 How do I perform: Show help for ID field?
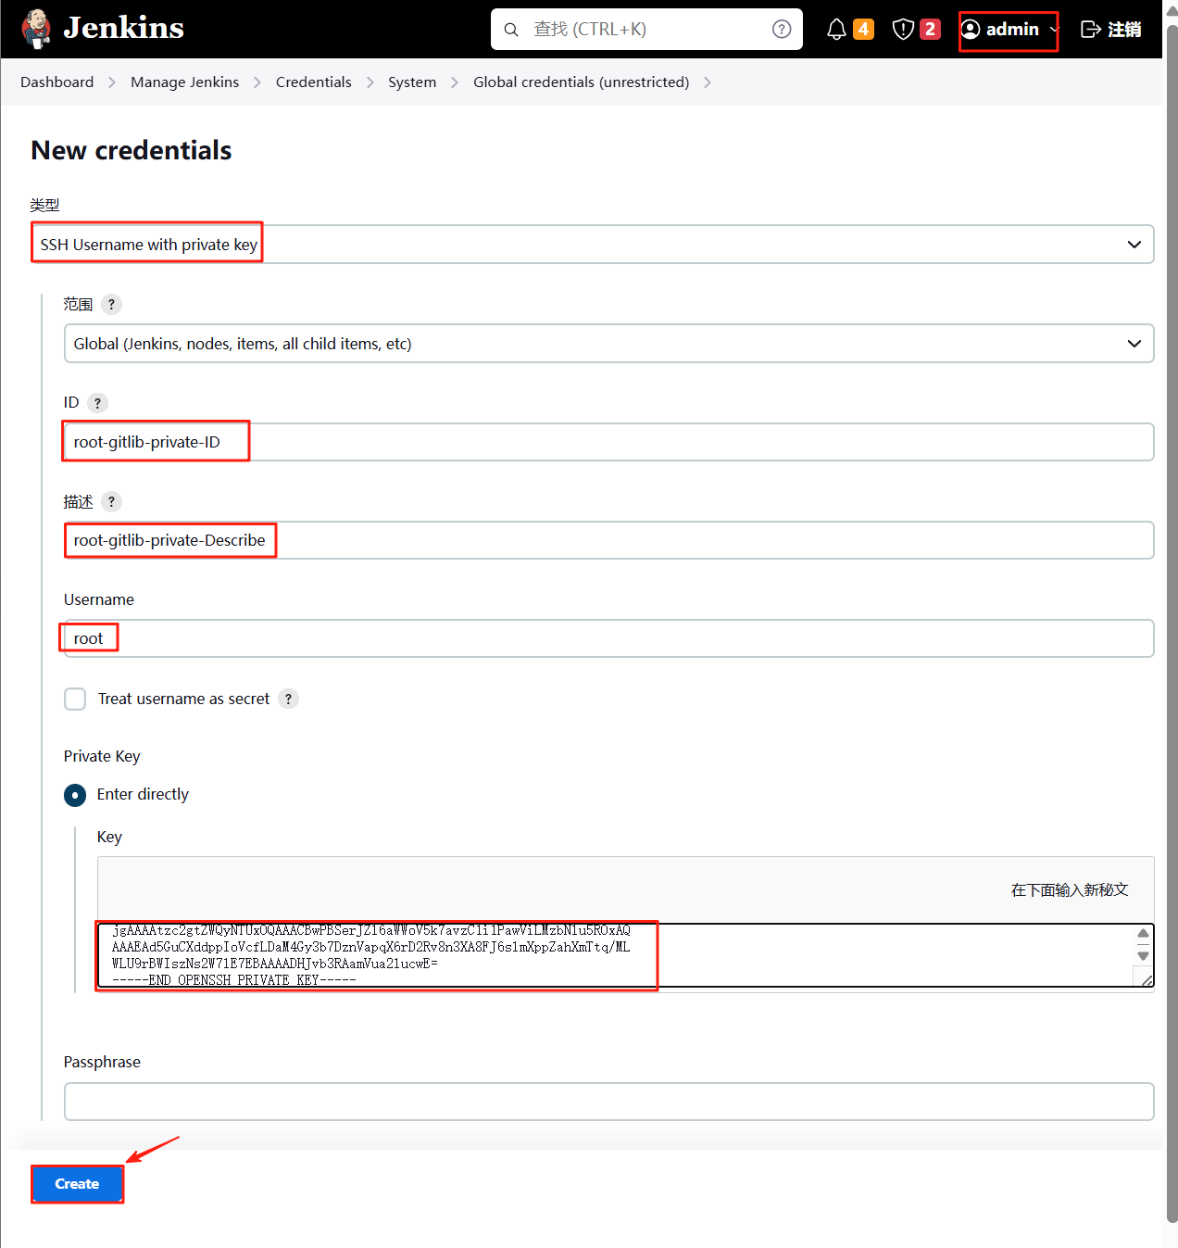pos(97,403)
